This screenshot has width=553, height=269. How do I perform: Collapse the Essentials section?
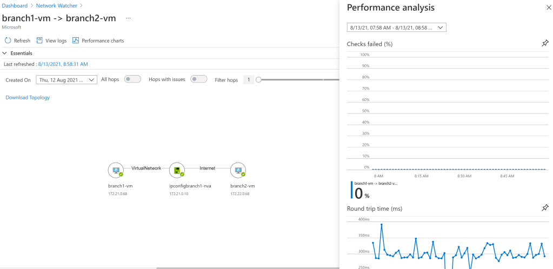tap(5, 53)
